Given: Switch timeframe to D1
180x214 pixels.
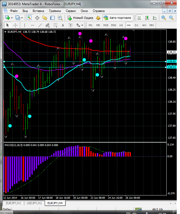Looking at the screenshot, I should click(136, 25).
